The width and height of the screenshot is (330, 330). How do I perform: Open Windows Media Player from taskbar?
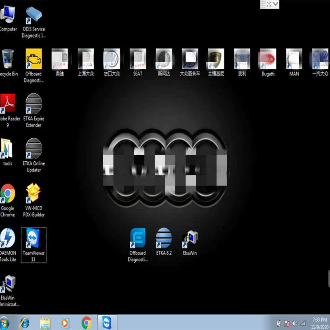click(x=65, y=323)
